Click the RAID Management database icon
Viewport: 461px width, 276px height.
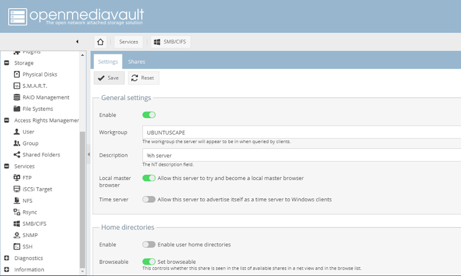pos(17,97)
